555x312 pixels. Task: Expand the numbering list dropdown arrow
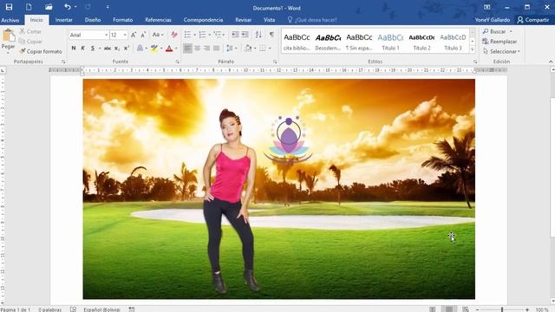[x=210, y=35]
